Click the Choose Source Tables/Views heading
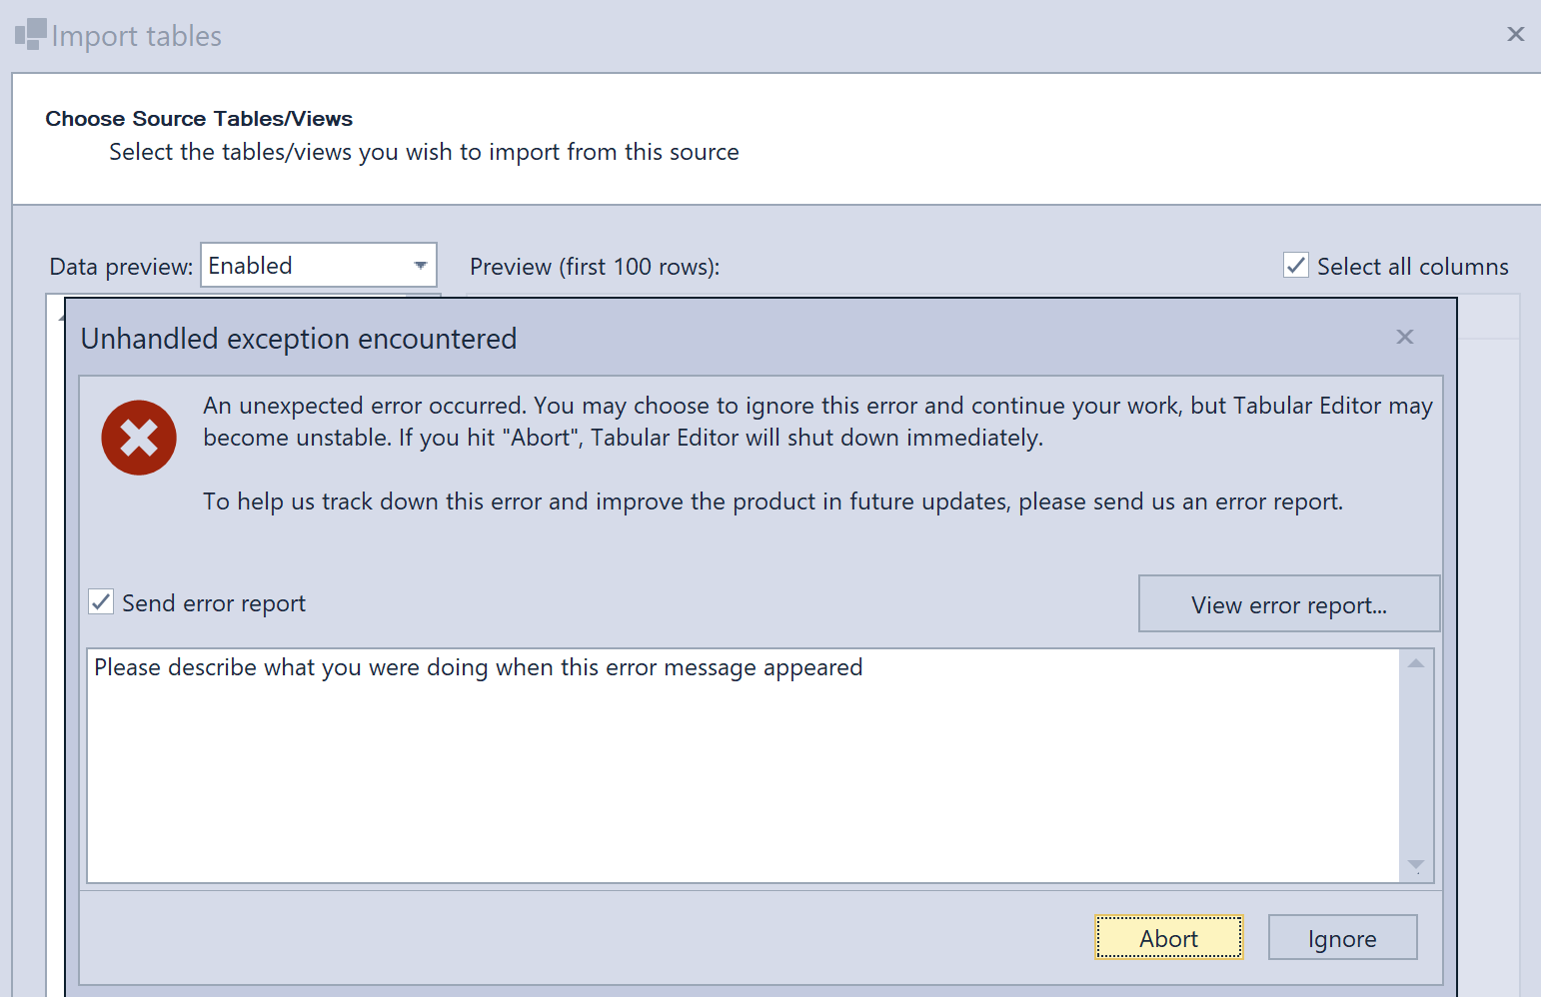This screenshot has width=1541, height=997. tap(199, 118)
